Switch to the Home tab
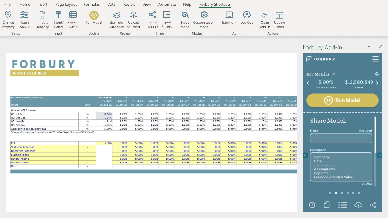This screenshot has height=218, width=388. click(25, 4)
